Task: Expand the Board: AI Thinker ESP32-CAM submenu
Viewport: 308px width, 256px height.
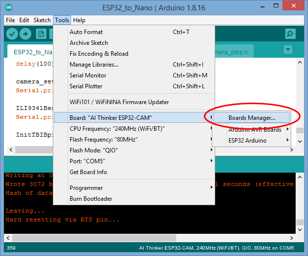Action: 134,117
